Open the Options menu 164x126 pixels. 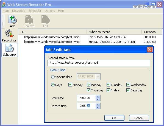tap(50, 11)
